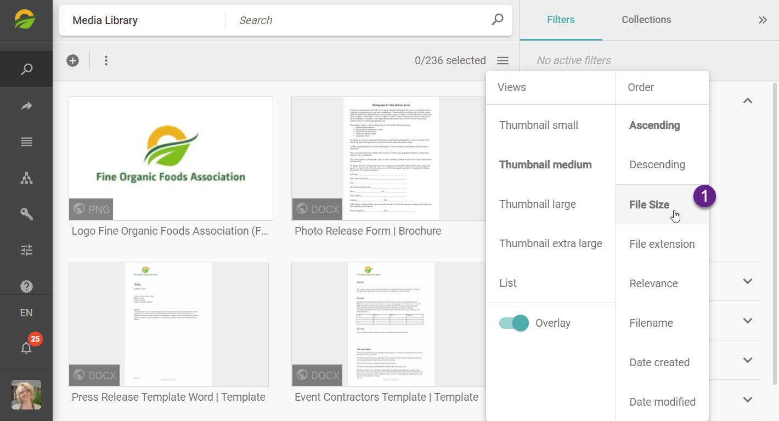Click the help question mark icon
Viewport: 779px width, 421px height.
click(x=26, y=286)
